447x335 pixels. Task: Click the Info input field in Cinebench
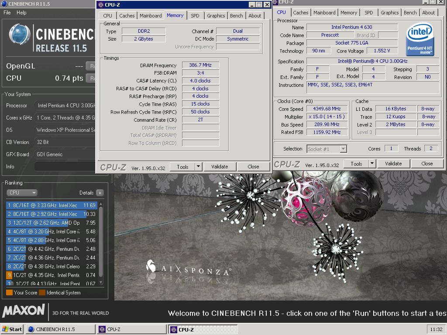[x=65, y=167]
